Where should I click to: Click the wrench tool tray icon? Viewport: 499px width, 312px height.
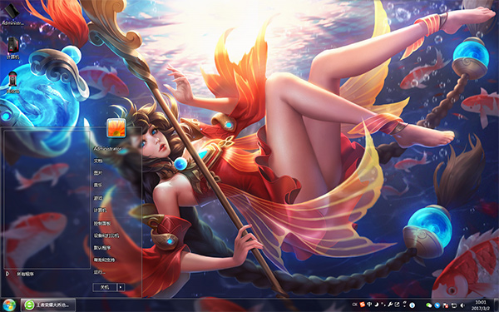[x=390, y=305]
